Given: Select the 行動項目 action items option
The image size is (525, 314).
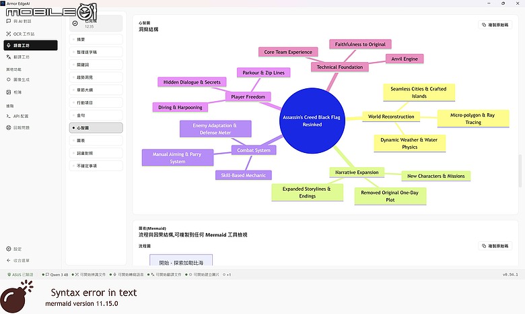Looking at the screenshot, I should point(96,102).
